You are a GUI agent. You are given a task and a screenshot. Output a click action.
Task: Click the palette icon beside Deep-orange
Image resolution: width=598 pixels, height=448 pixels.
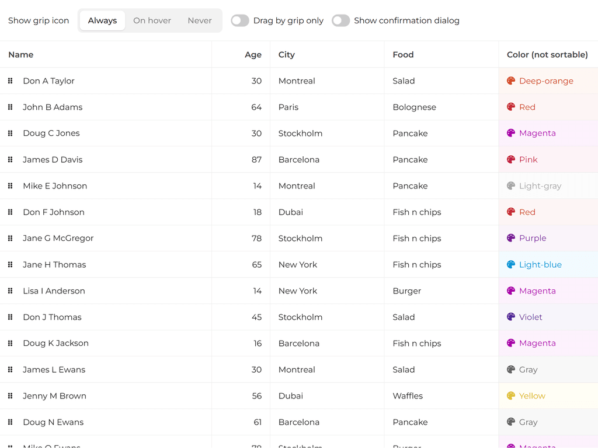tap(511, 81)
